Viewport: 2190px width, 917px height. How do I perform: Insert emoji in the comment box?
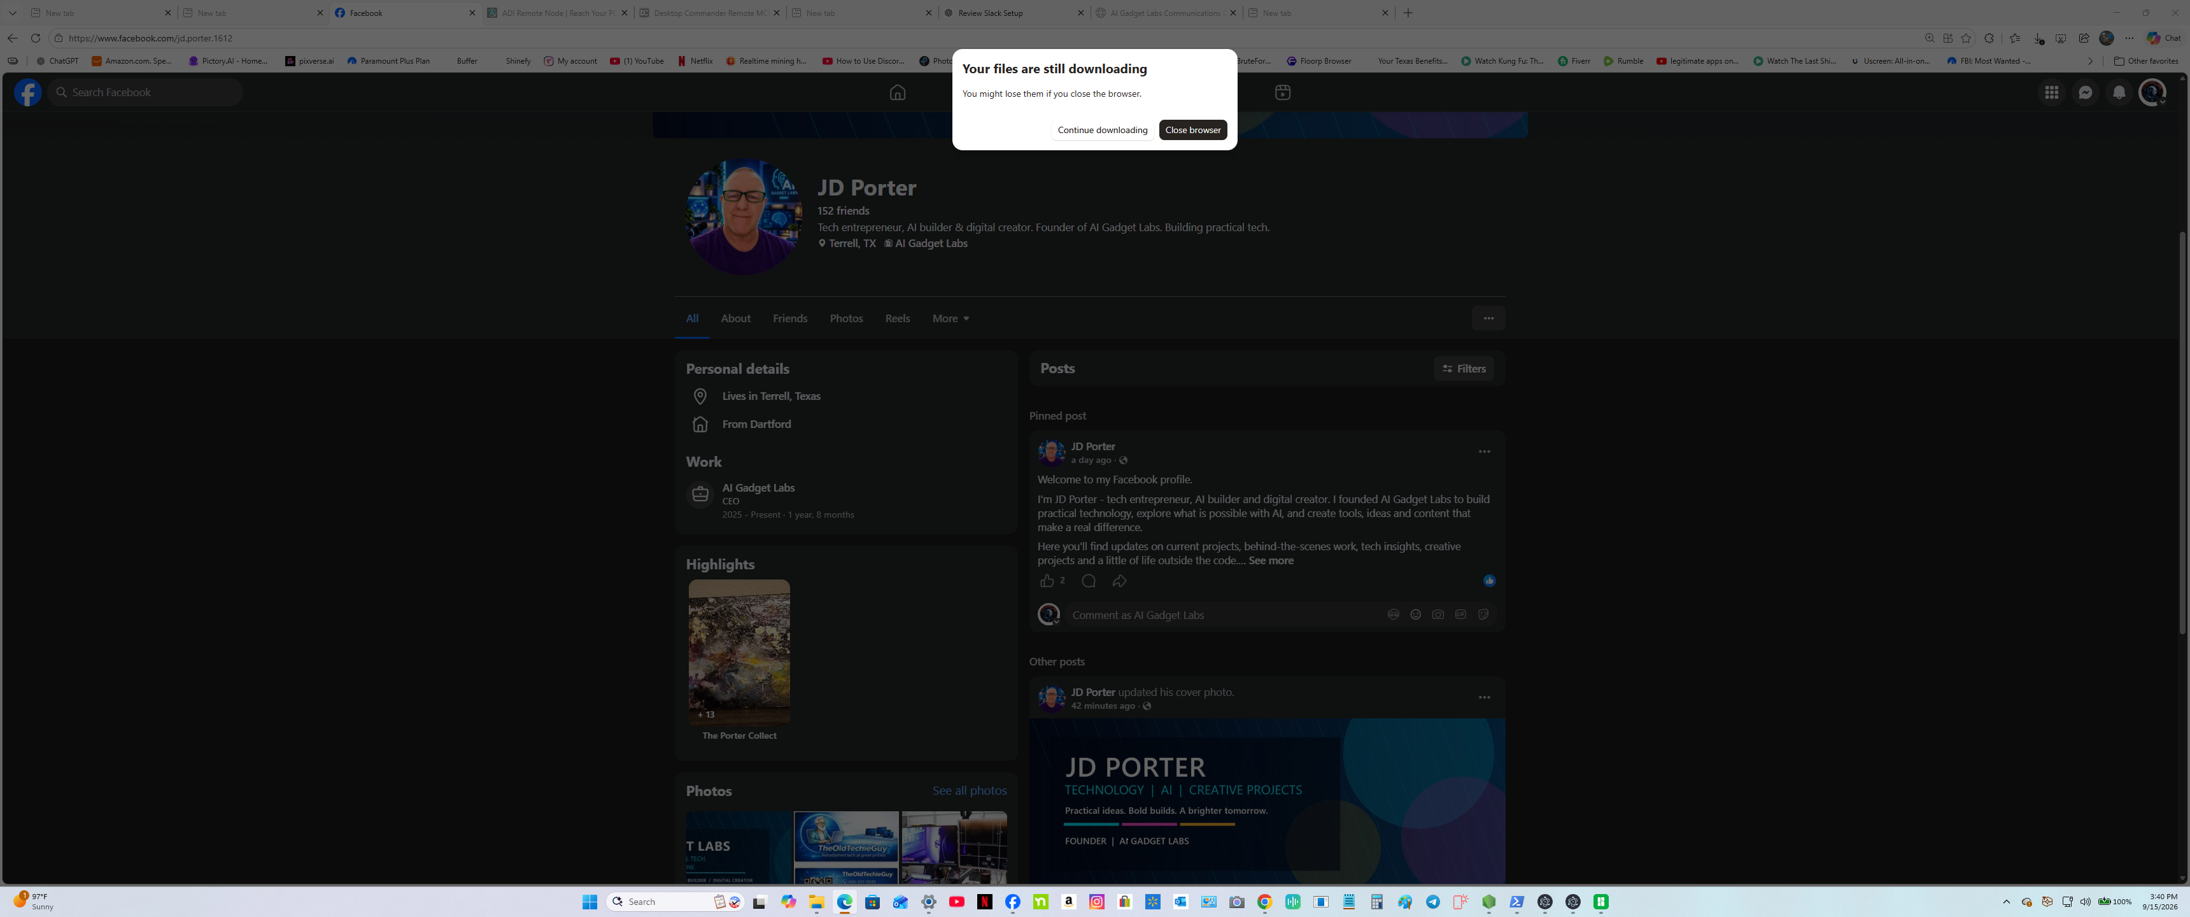1415,614
